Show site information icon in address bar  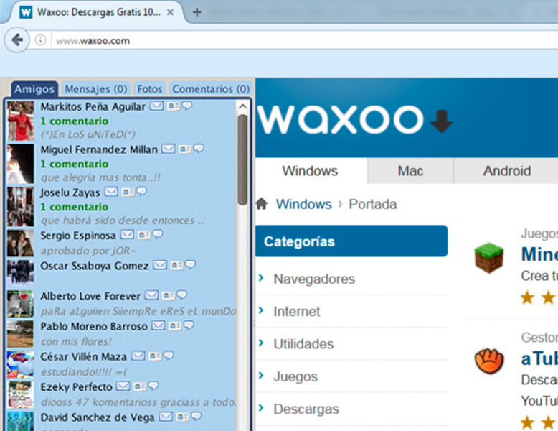41,40
